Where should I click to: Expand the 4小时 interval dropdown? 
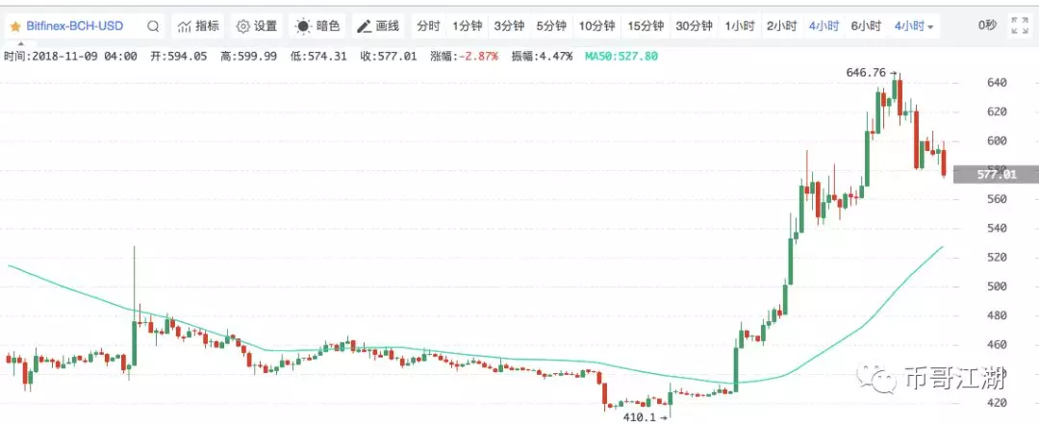click(913, 27)
